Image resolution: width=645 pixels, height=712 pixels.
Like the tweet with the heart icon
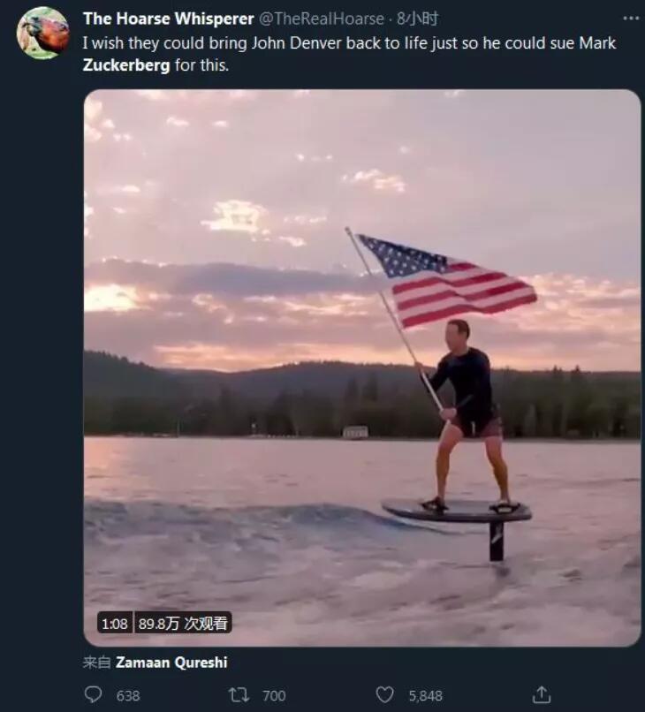(384, 695)
